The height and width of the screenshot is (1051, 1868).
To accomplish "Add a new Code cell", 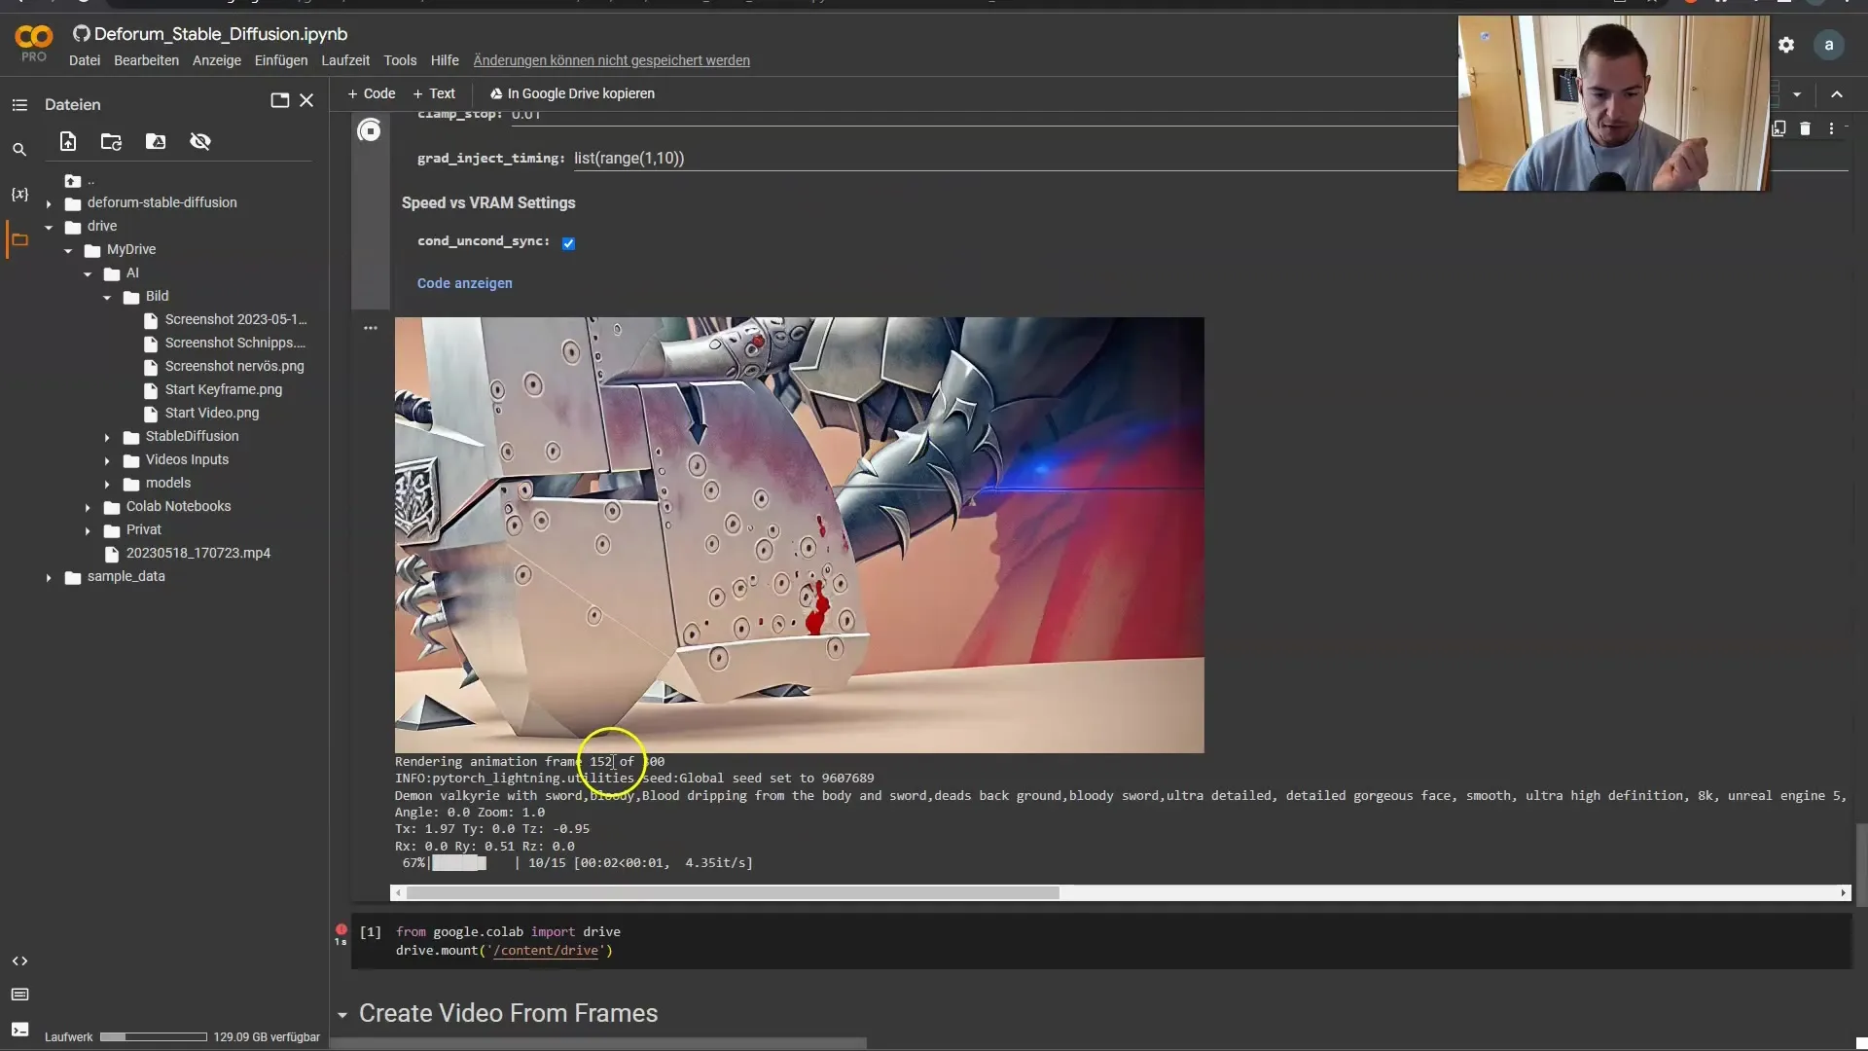I will (372, 93).
